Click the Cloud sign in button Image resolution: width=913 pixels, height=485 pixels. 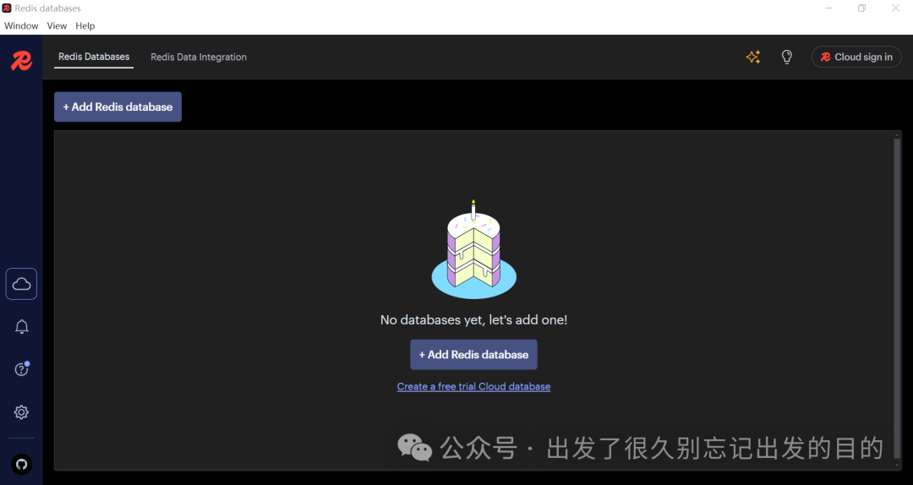(856, 57)
